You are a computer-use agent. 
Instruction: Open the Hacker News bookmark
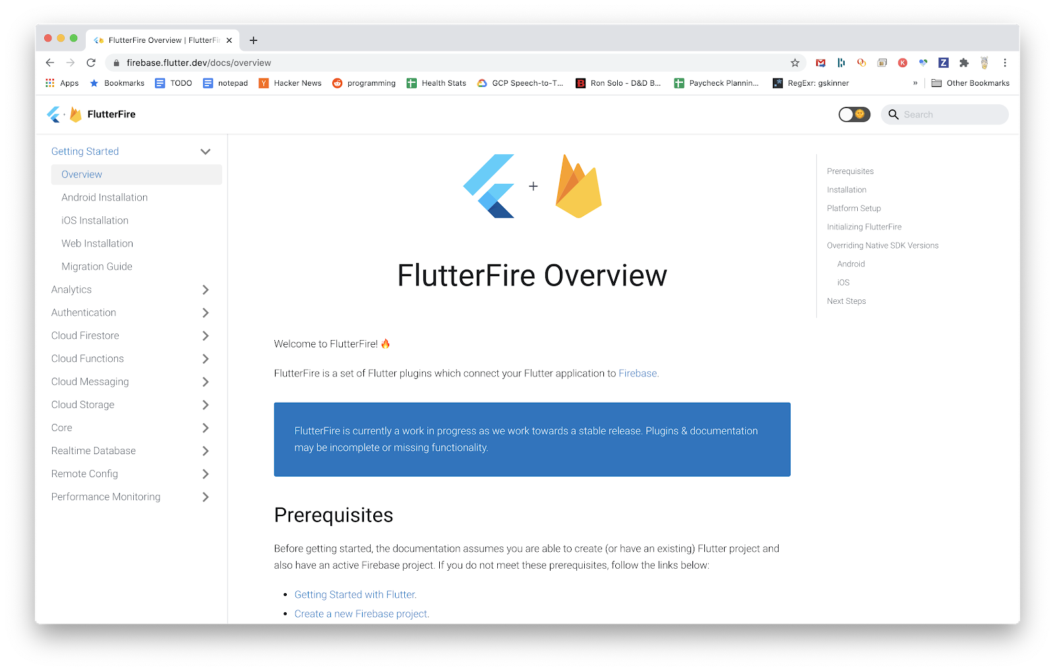coord(290,83)
